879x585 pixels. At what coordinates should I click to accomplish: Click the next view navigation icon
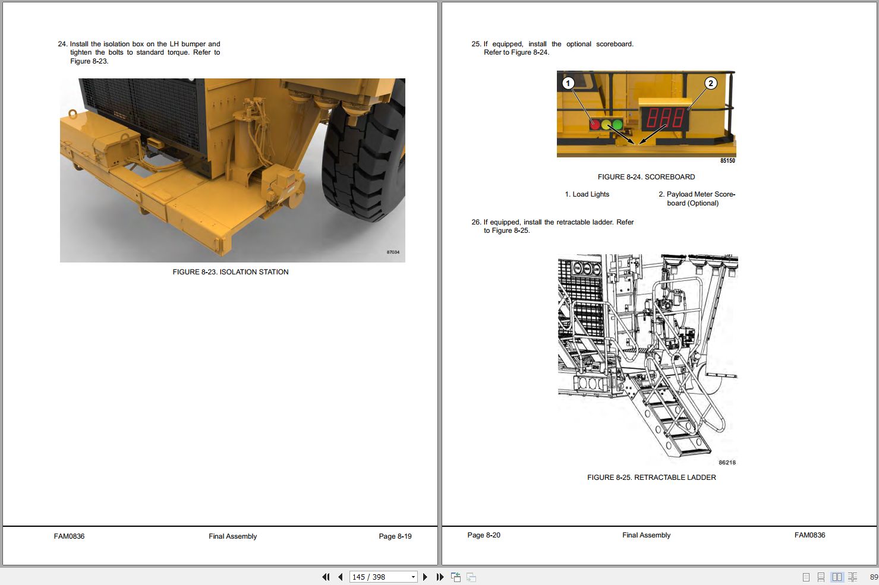pos(471,577)
